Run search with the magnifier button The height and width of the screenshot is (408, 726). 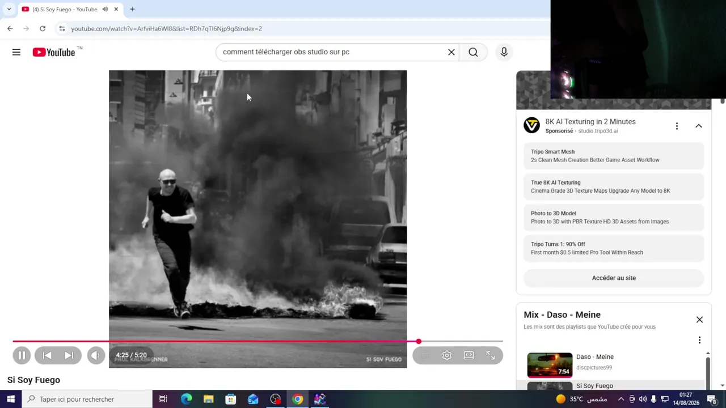pos(473,52)
